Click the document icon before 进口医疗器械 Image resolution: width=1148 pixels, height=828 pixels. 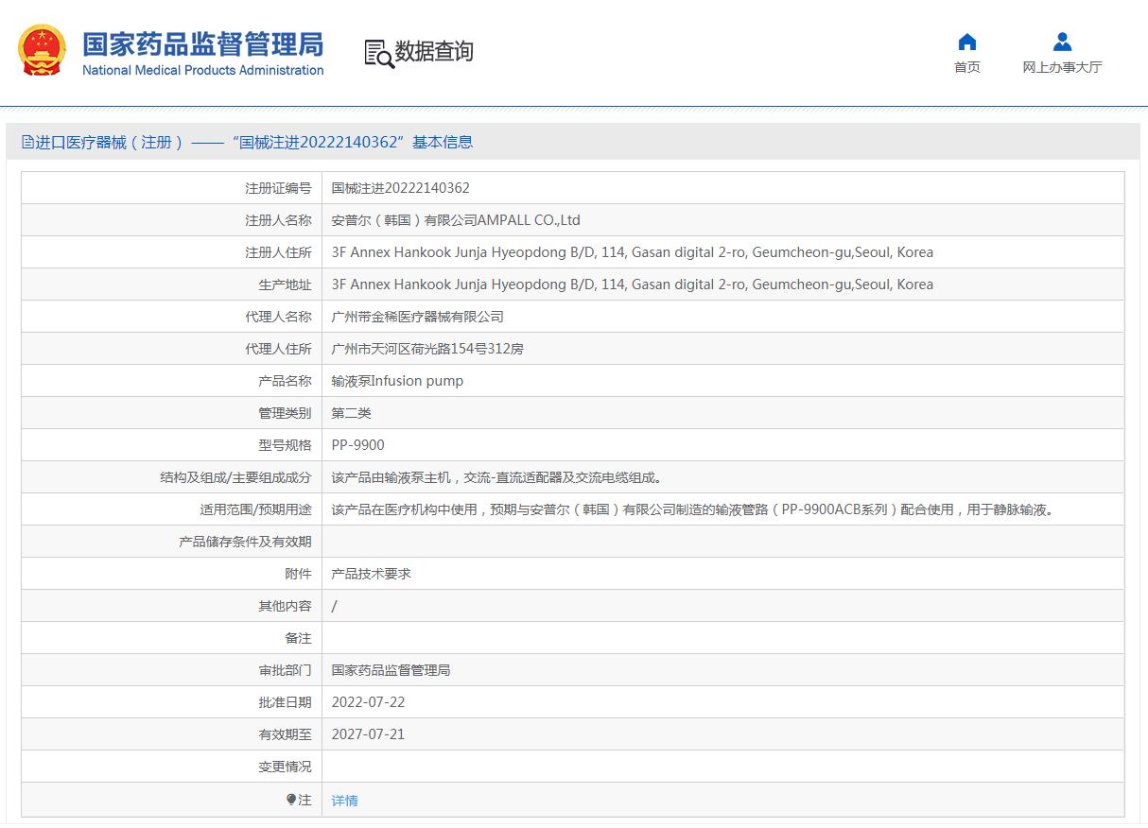point(27,142)
